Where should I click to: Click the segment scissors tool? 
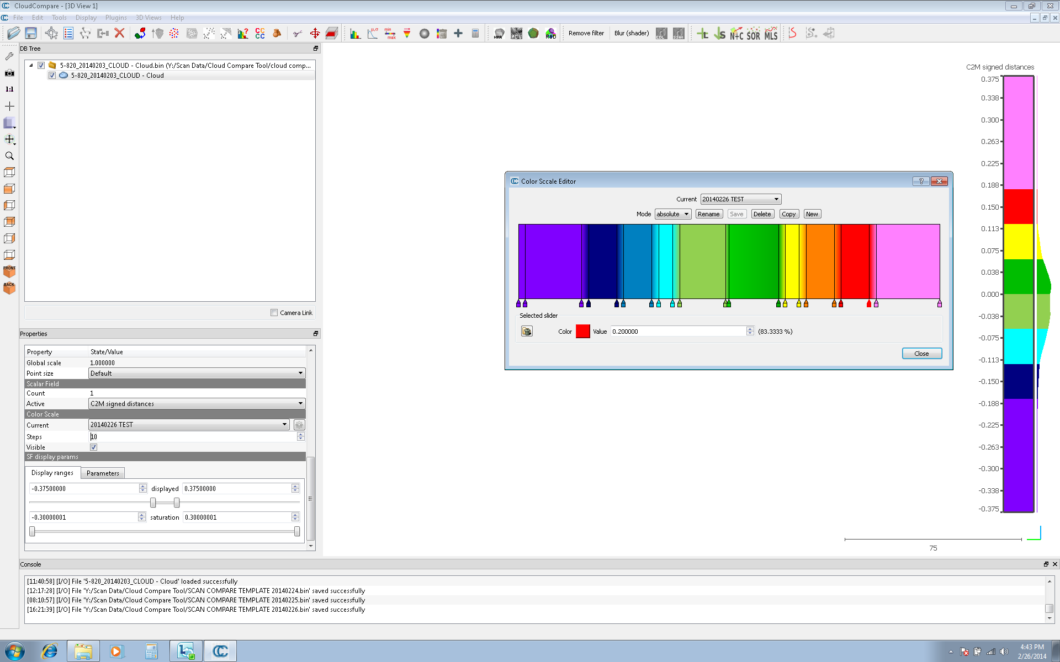click(x=298, y=34)
